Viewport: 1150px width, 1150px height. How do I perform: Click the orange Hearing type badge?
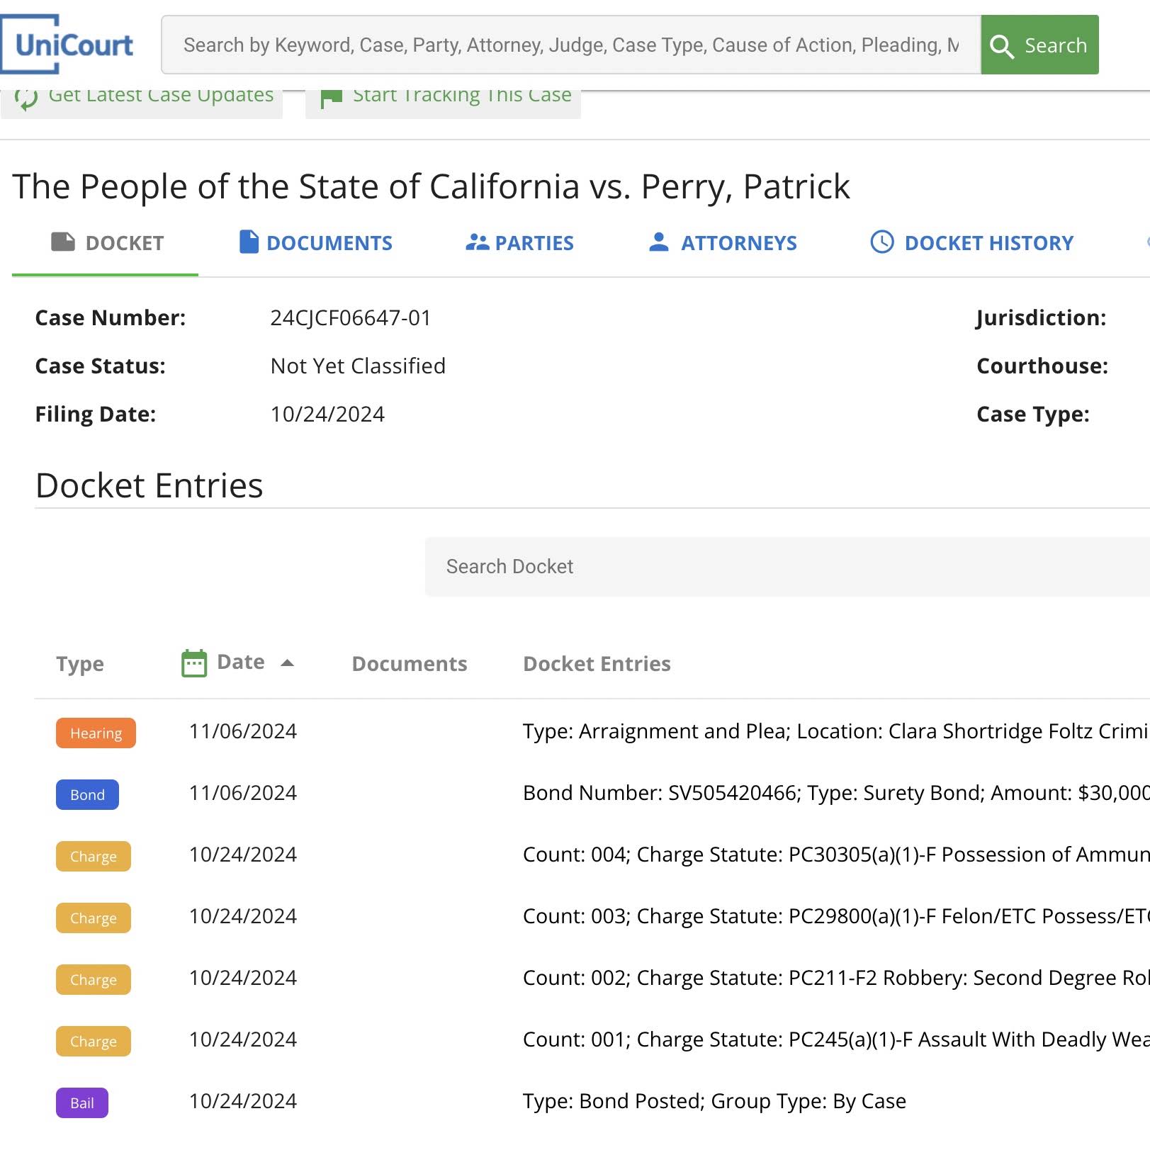[x=96, y=733]
